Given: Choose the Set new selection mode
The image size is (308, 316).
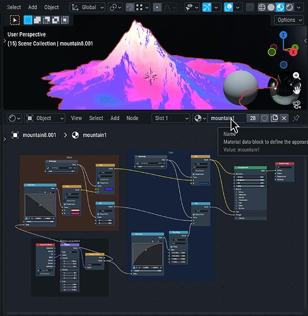Looking at the screenshot, I should [x=28, y=20].
